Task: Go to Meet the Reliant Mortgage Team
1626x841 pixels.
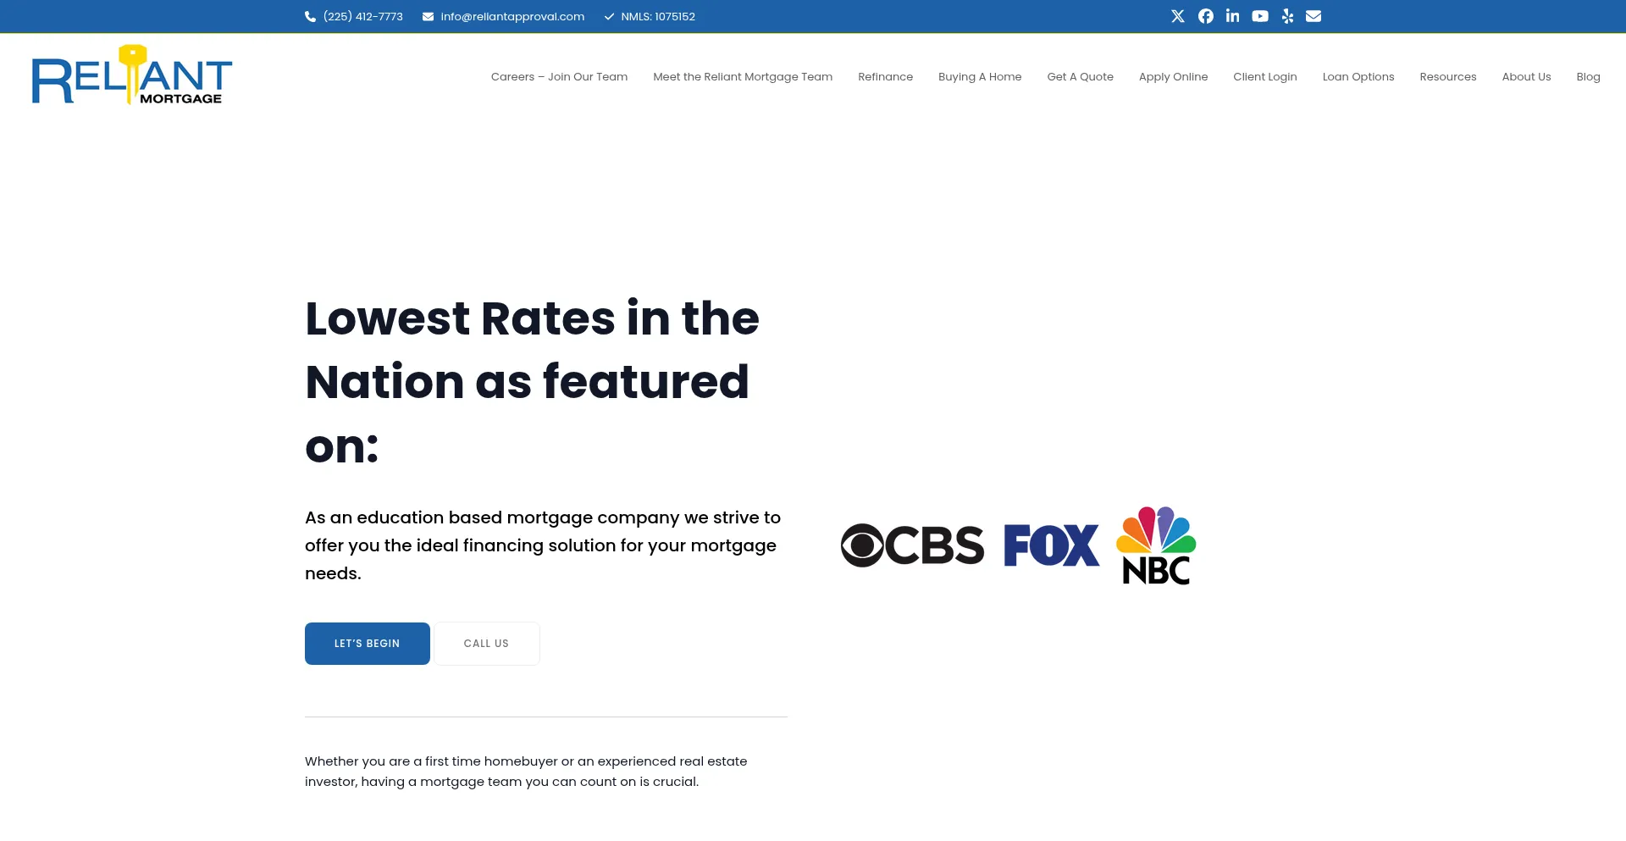Action: (743, 77)
